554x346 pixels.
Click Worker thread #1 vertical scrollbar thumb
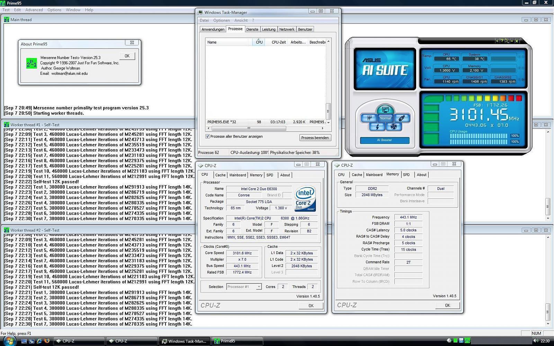pos(548,207)
